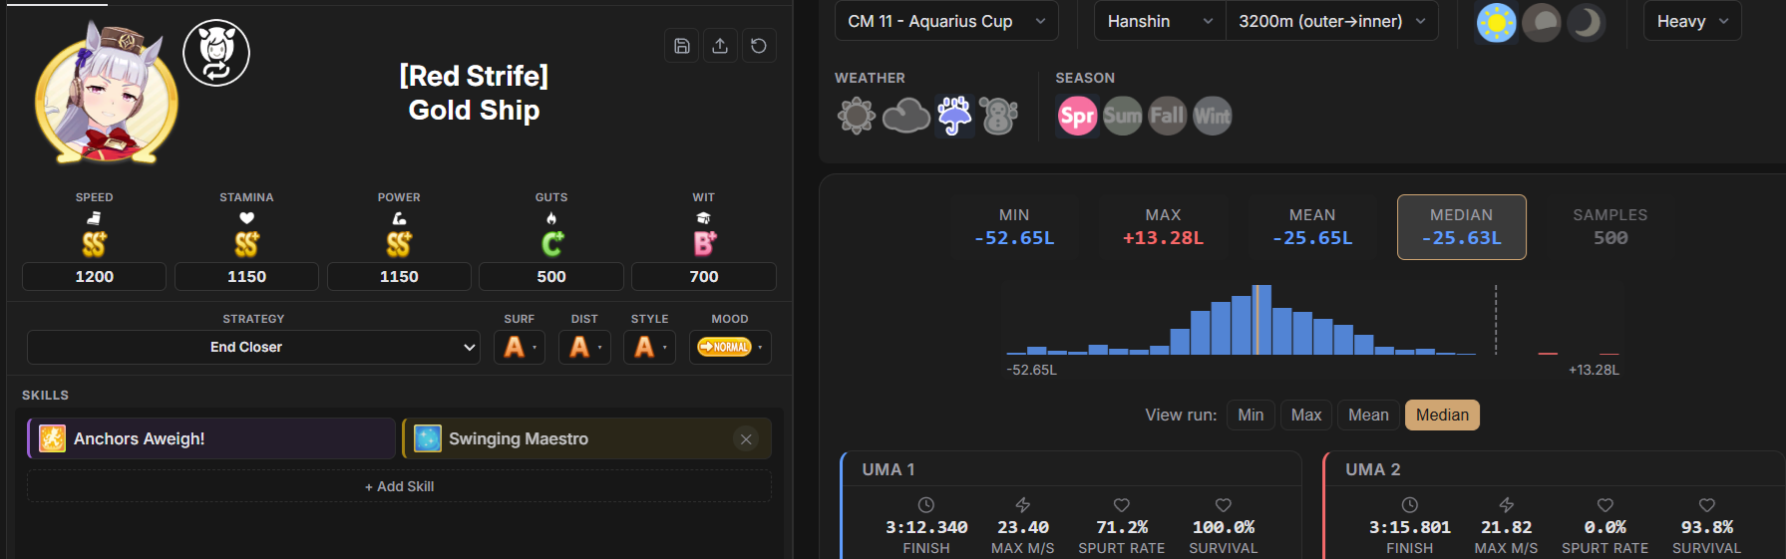Open the End Closer strategy dropdown
The height and width of the screenshot is (559, 1786).
pyautogui.click(x=253, y=347)
